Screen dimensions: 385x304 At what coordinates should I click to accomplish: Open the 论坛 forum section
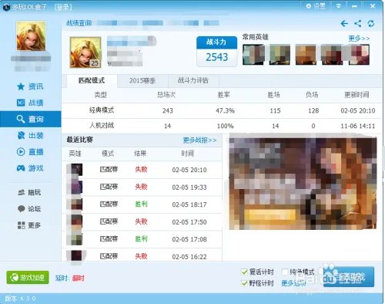coord(29,209)
